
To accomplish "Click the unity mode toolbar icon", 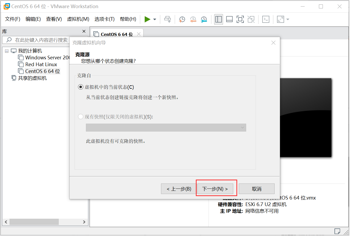I will [x=251, y=19].
